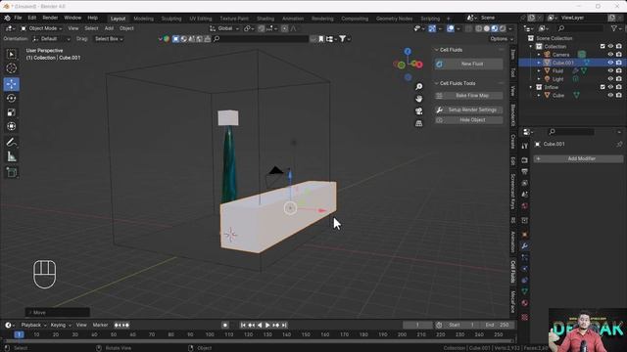Viewport: 627px width, 352px height.
Task: Click the Hide Object button
Action: [x=468, y=120]
